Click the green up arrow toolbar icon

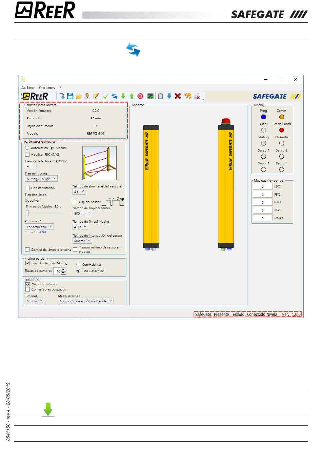[x=132, y=96]
